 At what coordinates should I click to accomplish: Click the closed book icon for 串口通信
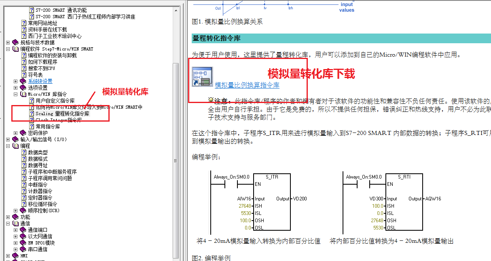pyautogui.click(x=23, y=249)
